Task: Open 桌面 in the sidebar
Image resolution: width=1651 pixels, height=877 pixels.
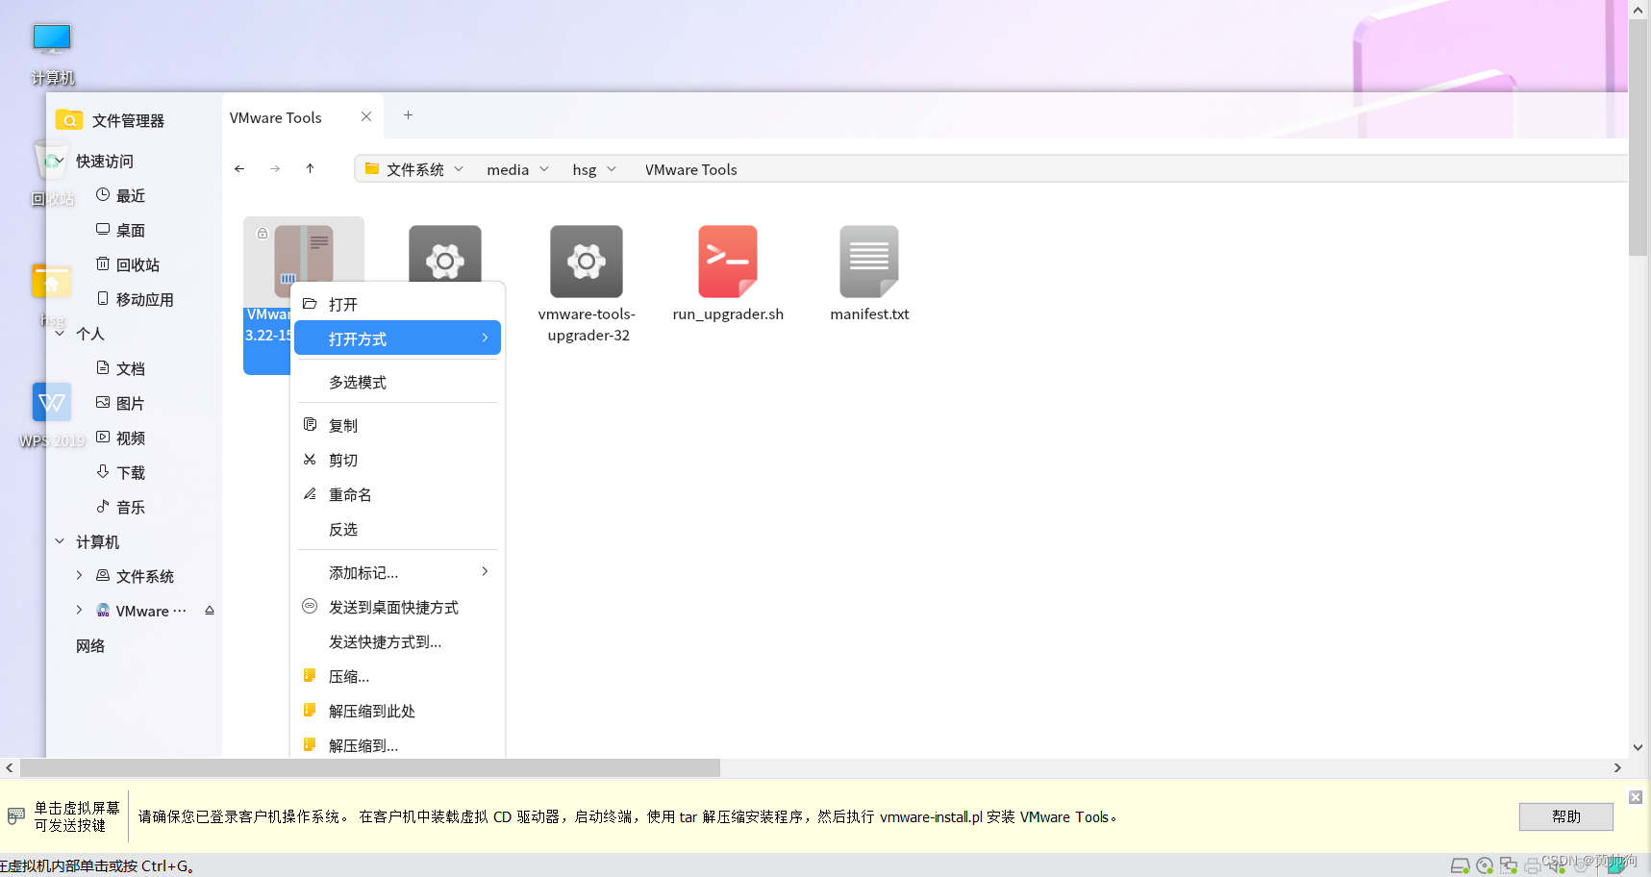Action: pos(121,230)
